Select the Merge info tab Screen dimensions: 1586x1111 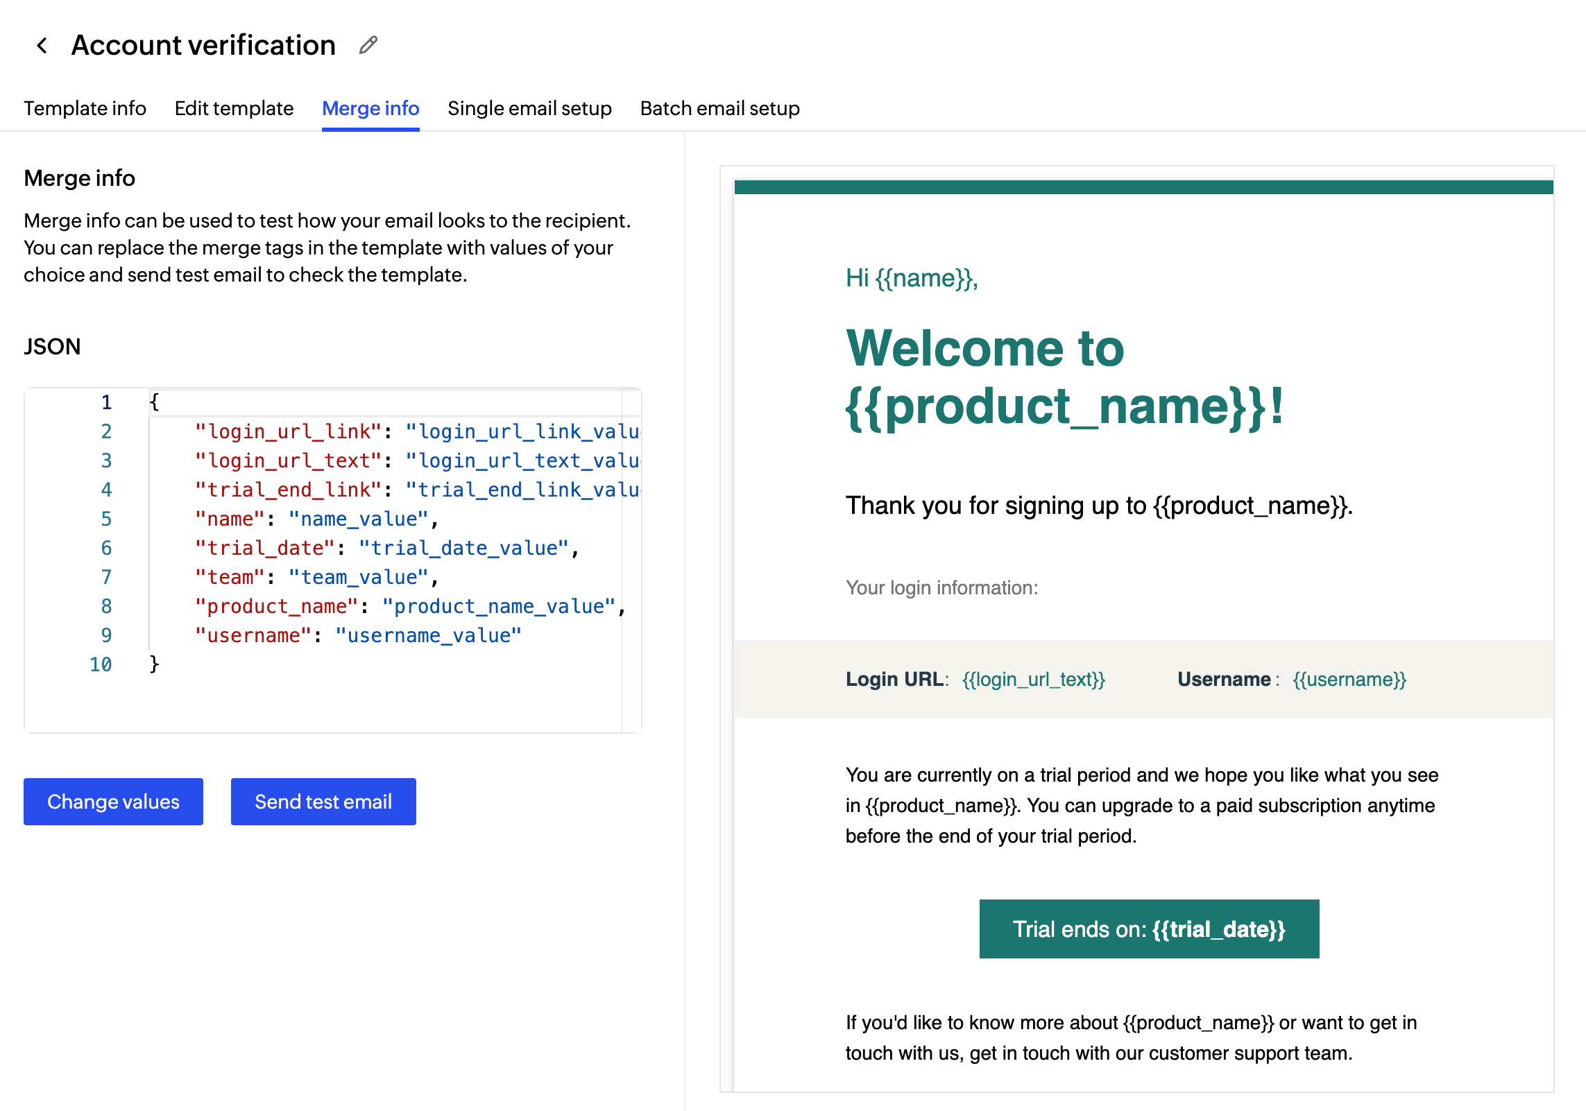tap(370, 108)
